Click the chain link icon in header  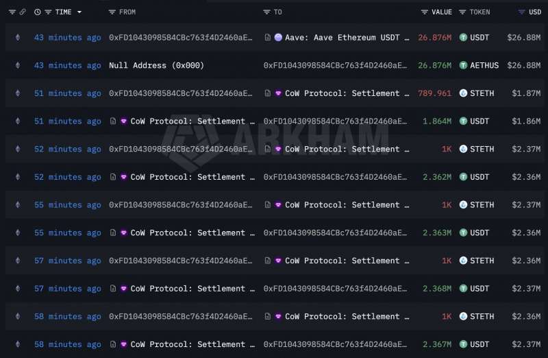click(23, 12)
